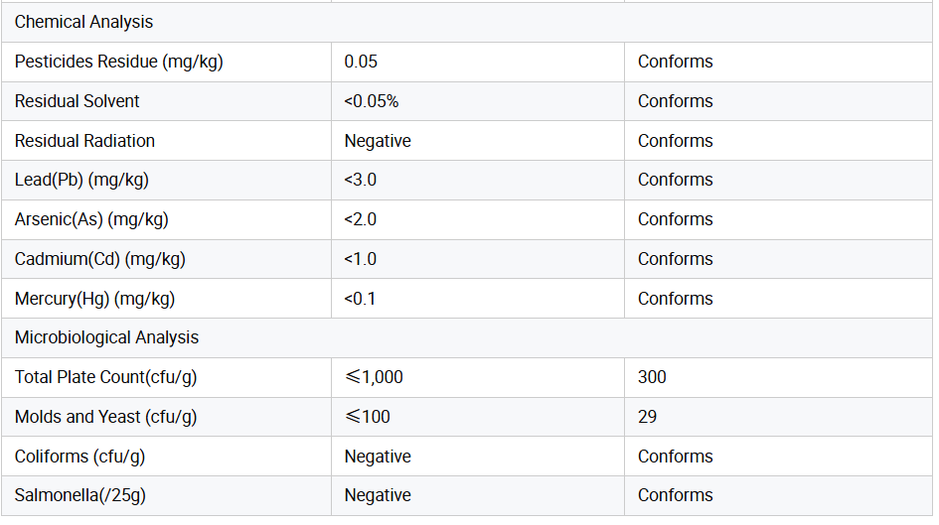
Task: Select the Residual Radiation cell
Action: [84, 141]
